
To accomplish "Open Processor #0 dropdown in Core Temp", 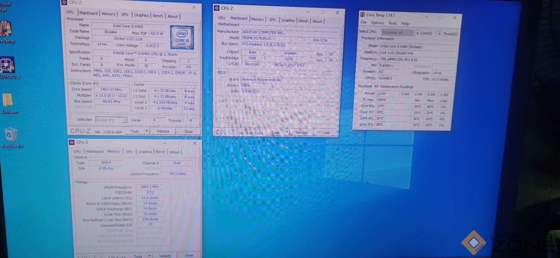I will click(397, 32).
